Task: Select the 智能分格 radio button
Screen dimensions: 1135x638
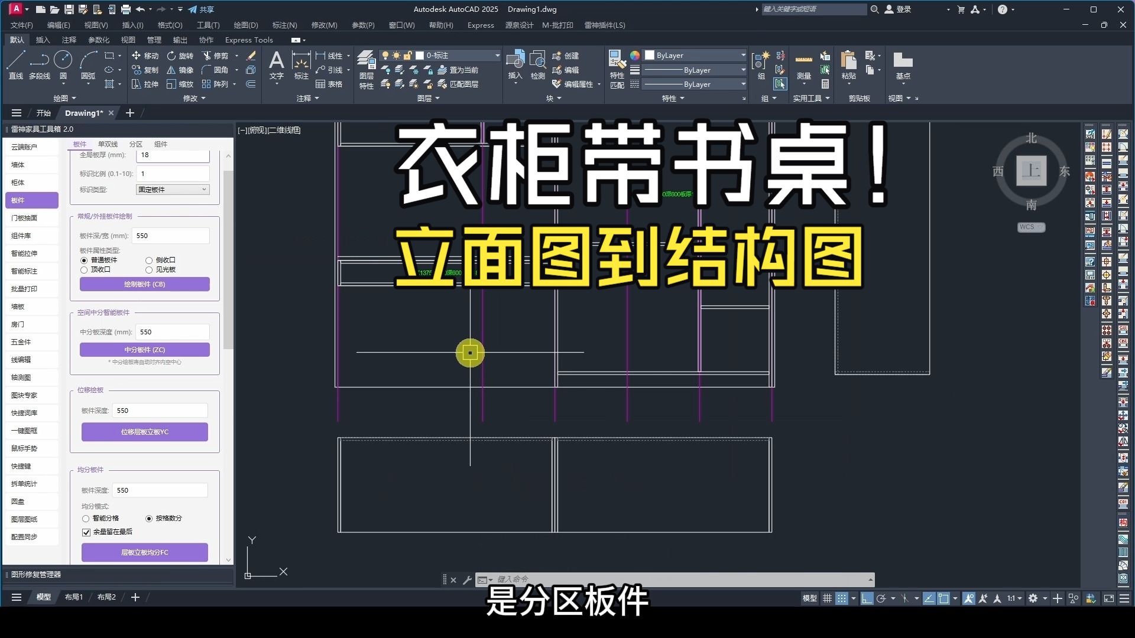Action: (86, 519)
